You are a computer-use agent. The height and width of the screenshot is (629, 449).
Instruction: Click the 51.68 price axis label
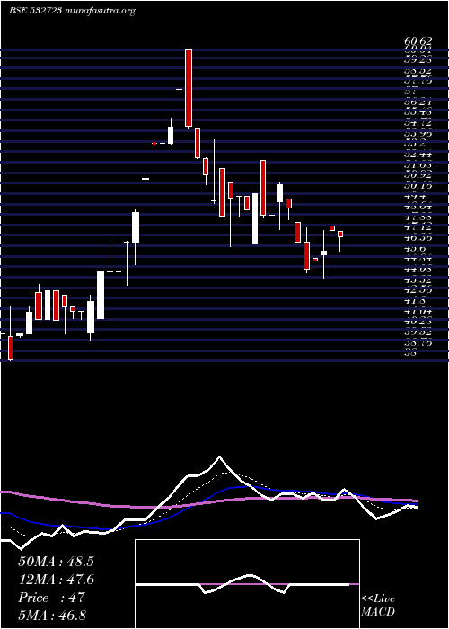click(x=418, y=164)
